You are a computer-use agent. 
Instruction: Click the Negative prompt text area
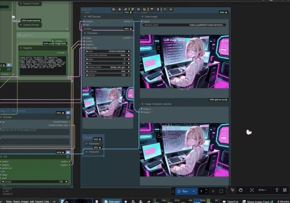point(43,65)
